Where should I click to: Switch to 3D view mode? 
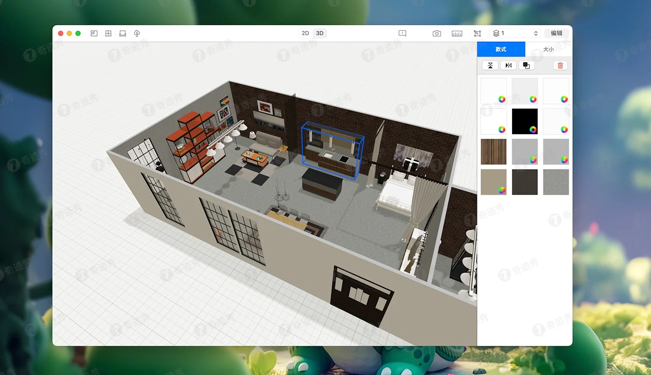click(x=320, y=33)
